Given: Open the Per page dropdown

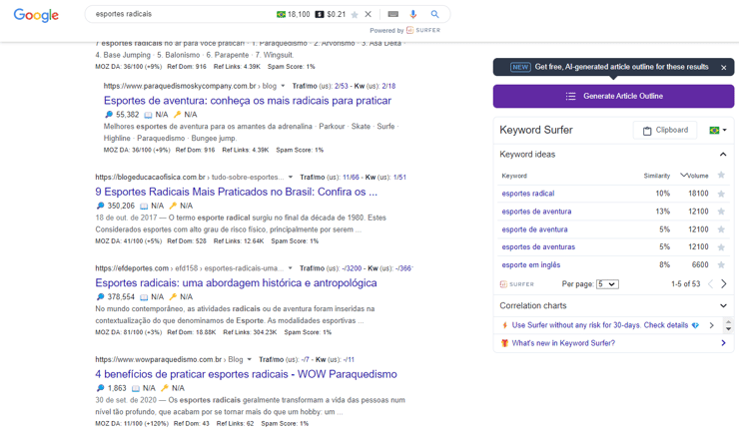Looking at the screenshot, I should (607, 284).
